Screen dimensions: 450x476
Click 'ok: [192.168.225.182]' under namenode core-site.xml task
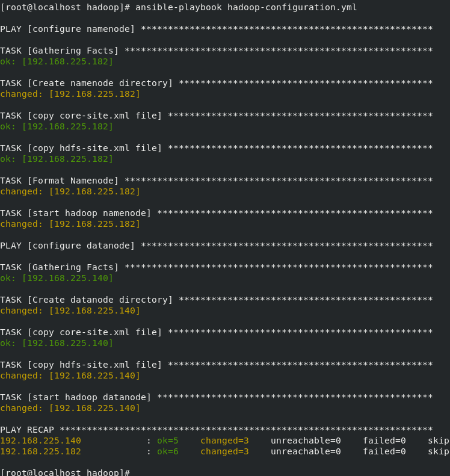tap(57, 126)
